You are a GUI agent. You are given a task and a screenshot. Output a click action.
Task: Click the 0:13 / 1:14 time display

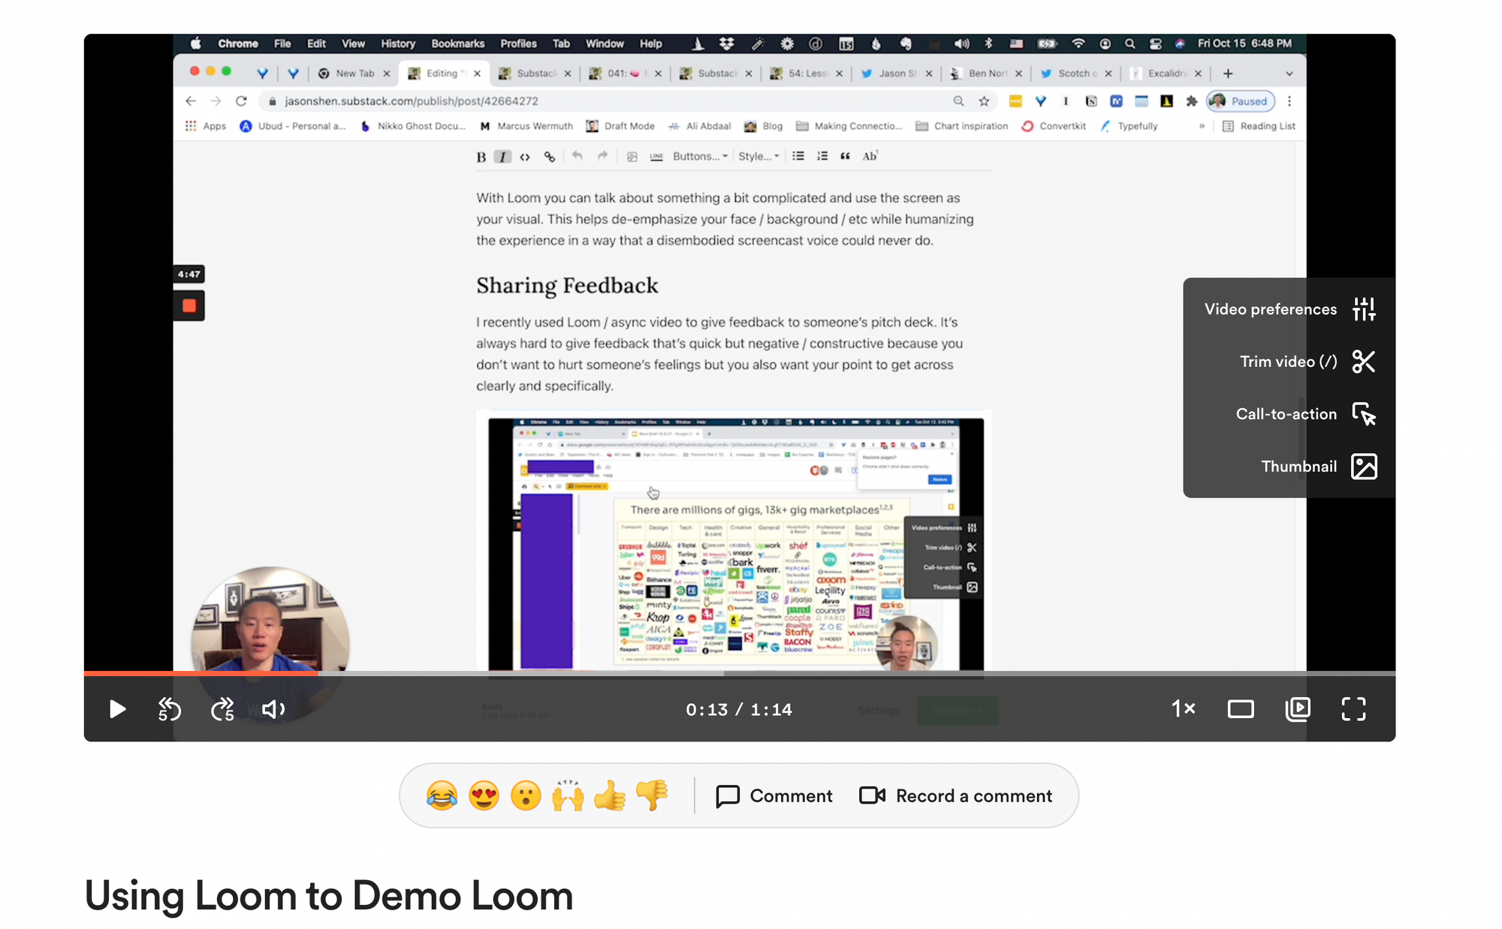click(x=739, y=710)
